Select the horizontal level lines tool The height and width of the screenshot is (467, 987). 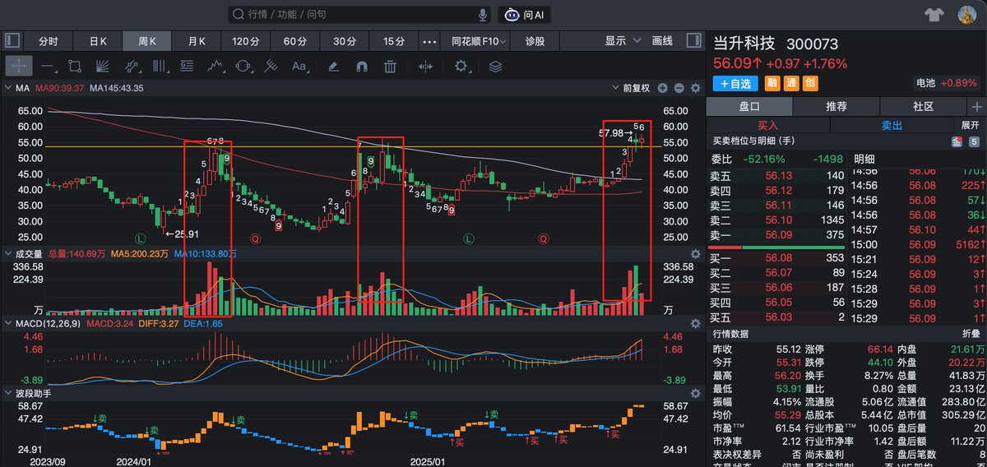(187, 66)
